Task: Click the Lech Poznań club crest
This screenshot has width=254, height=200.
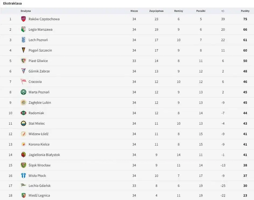Action: click(23, 40)
